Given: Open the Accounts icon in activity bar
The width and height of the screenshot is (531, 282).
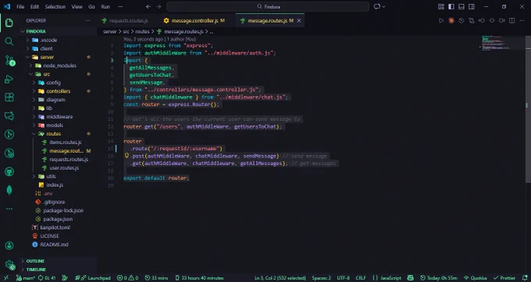Looking at the screenshot, I should tap(9, 245).
